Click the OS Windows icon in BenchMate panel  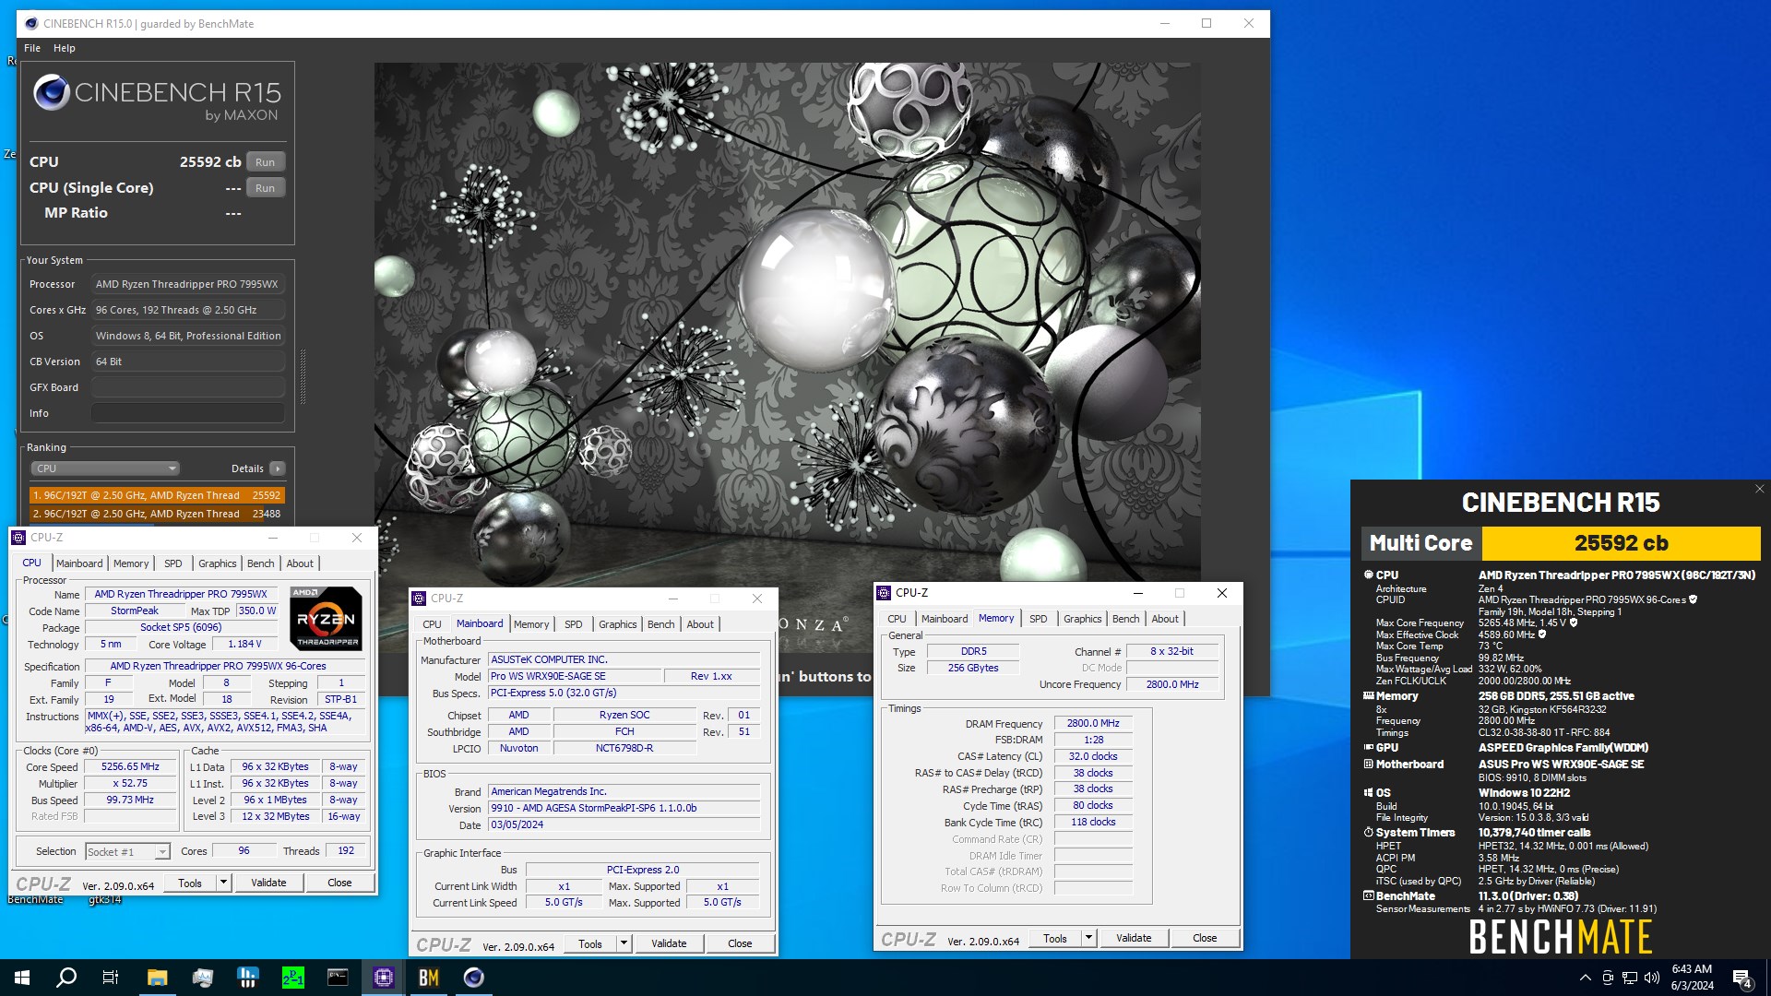(1368, 793)
